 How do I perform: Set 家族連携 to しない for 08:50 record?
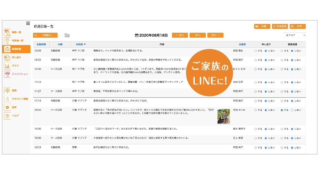pos(292,110)
